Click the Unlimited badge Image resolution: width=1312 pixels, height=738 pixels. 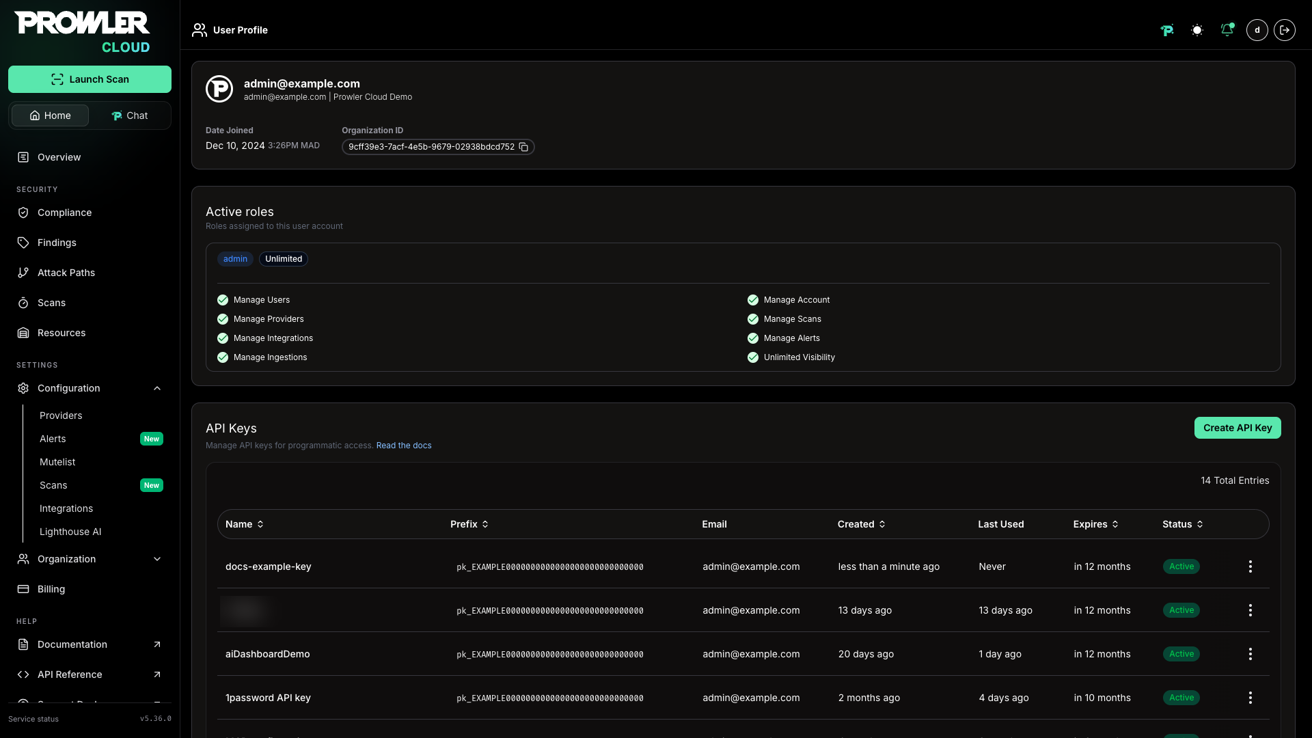click(x=284, y=259)
